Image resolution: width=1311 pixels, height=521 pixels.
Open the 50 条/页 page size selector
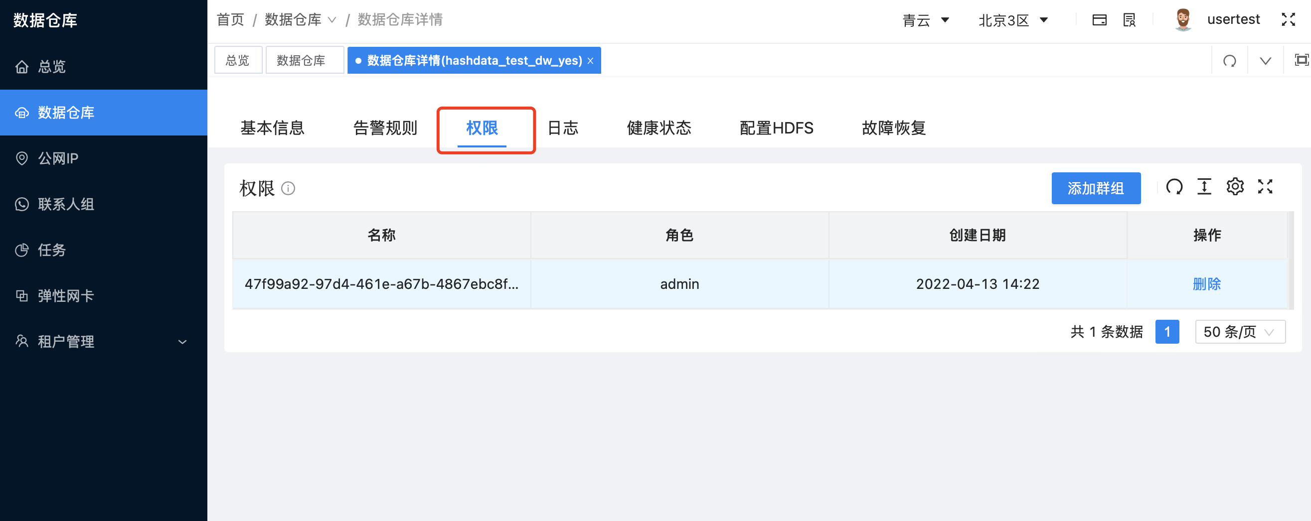coord(1240,331)
